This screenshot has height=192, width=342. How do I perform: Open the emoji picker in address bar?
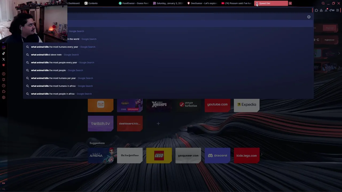point(309,17)
